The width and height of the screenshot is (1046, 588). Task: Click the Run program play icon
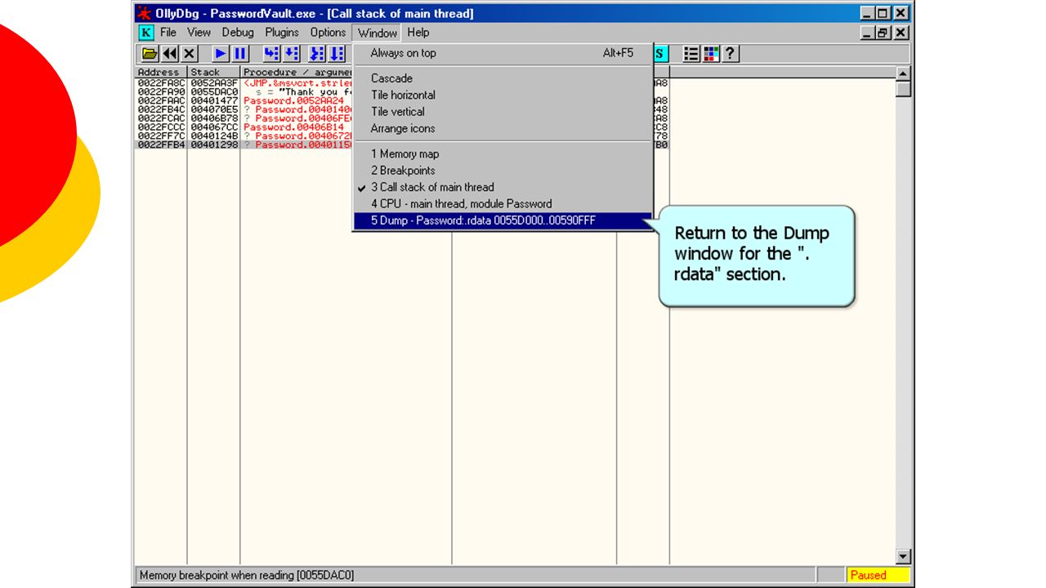[221, 54]
